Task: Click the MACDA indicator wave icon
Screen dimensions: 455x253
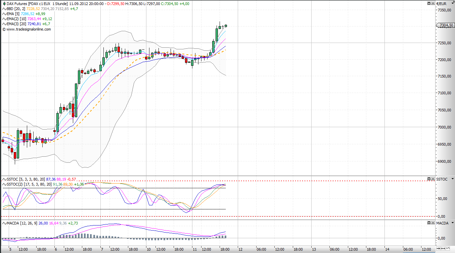Action: (4, 223)
